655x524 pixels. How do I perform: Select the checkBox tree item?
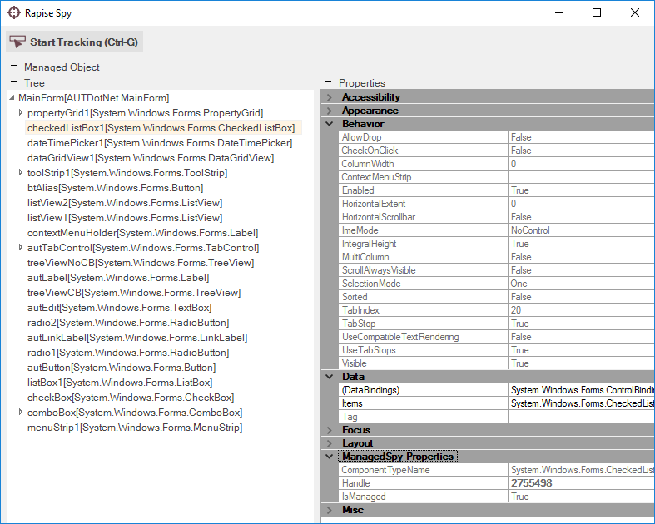131,398
